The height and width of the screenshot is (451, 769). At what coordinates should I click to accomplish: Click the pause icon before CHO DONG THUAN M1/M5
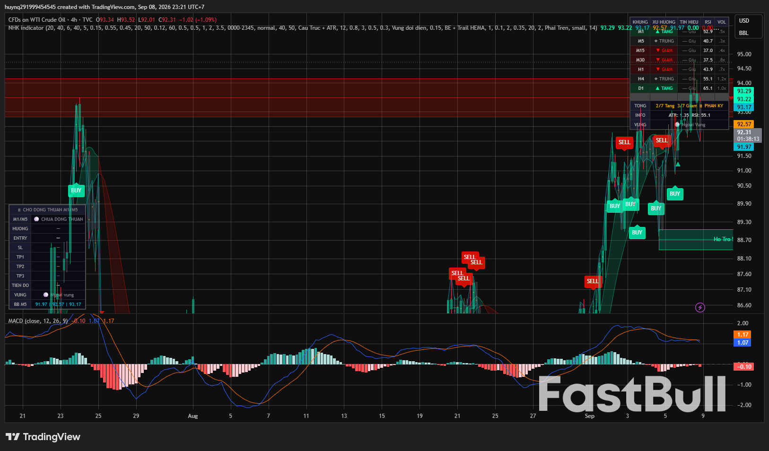(x=19, y=210)
